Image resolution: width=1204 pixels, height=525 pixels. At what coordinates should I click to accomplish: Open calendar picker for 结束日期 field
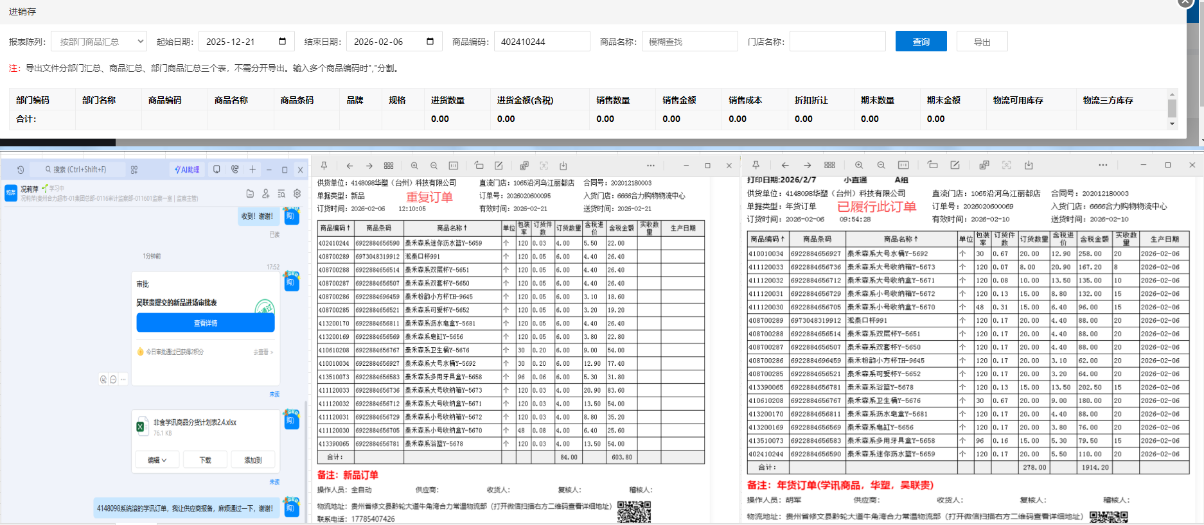[x=430, y=42]
